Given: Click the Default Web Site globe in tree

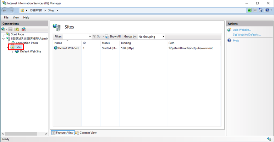Looking at the screenshot, I should pyautogui.click(x=17, y=52).
